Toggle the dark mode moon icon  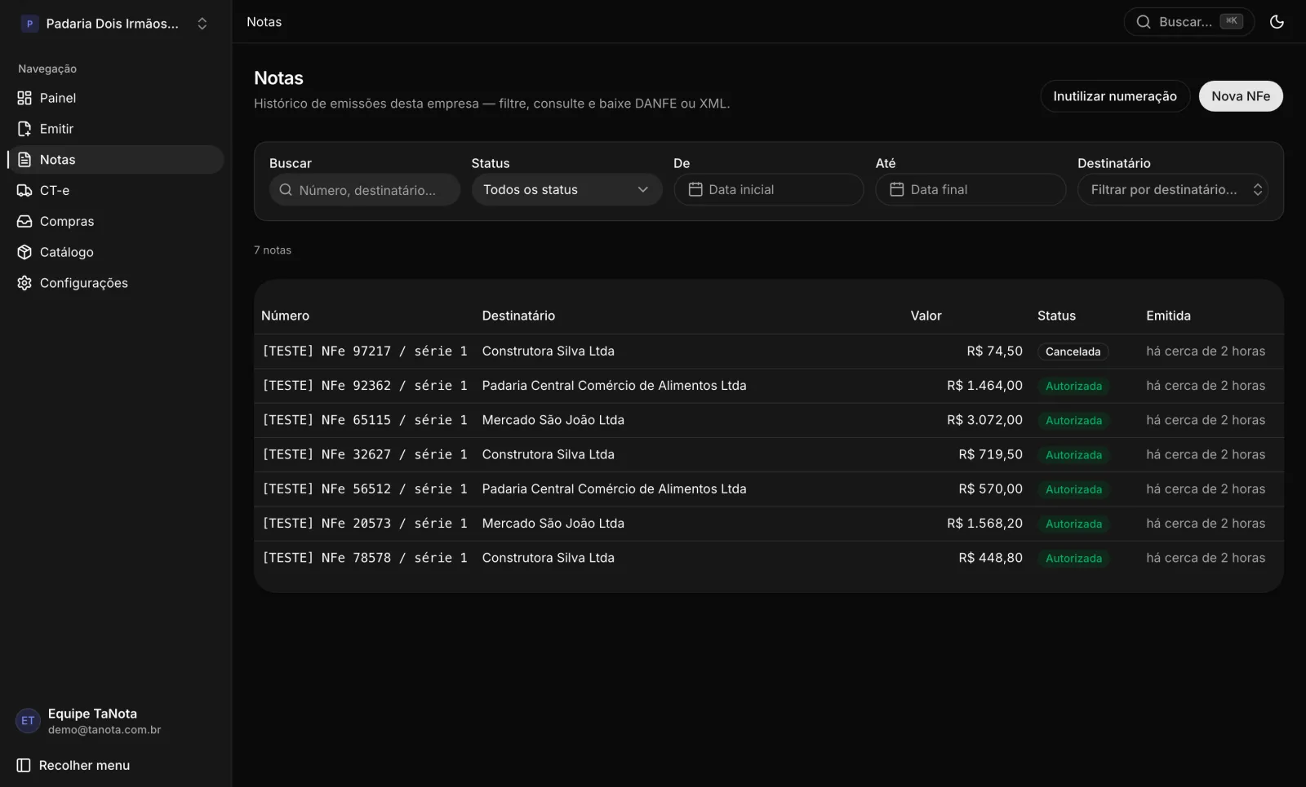pyautogui.click(x=1277, y=22)
